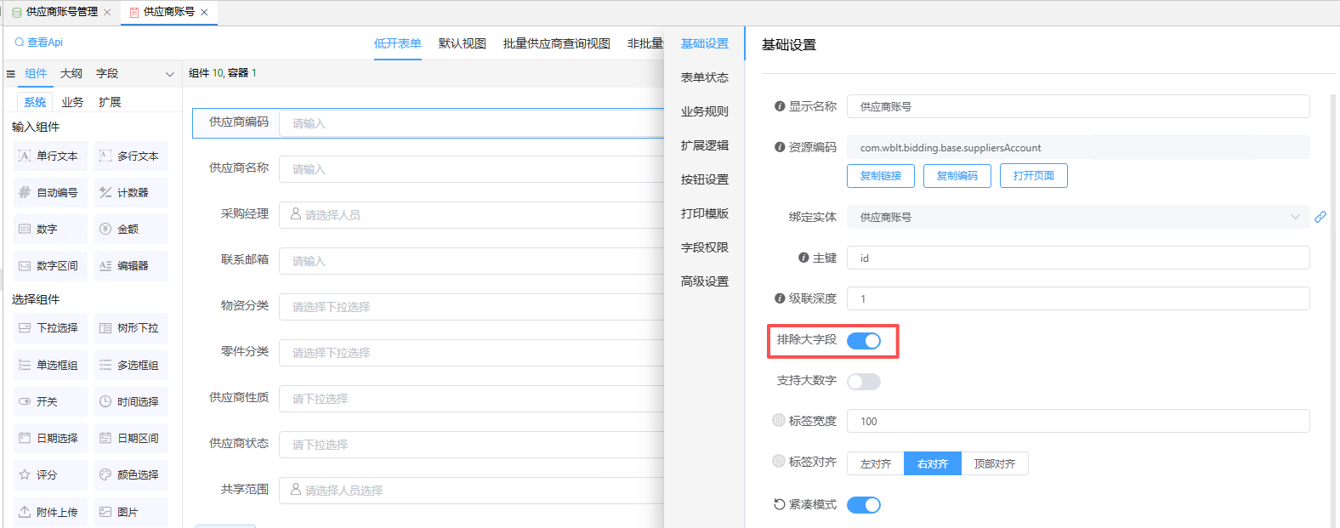Switch to the 大纲 tab
The image size is (1340, 528).
click(71, 74)
